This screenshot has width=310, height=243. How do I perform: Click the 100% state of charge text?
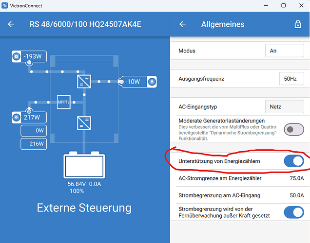click(77, 191)
